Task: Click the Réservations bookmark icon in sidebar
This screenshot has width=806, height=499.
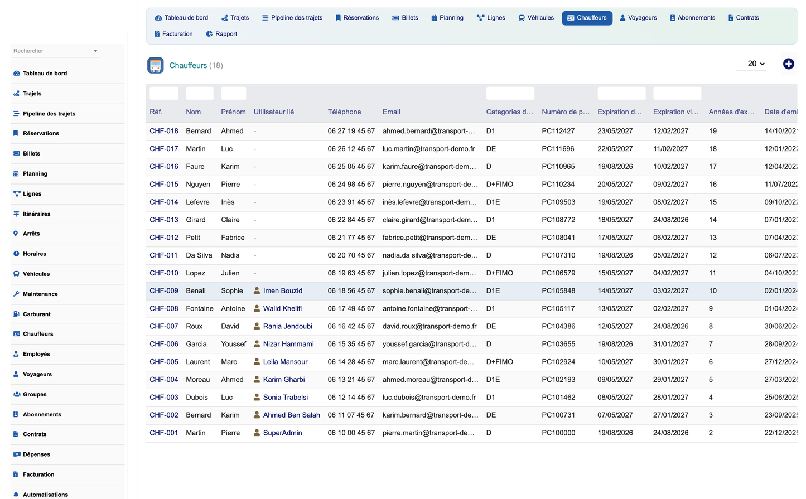Action: pyautogui.click(x=16, y=133)
